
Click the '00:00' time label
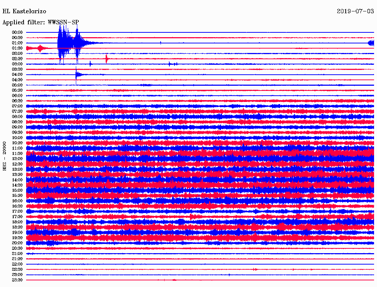click(x=17, y=32)
